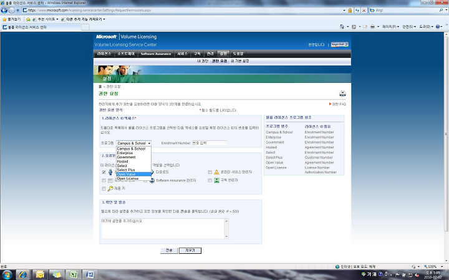Pick the highlighted Open Value option
The height and width of the screenshot is (280, 449).
[x=133, y=174]
